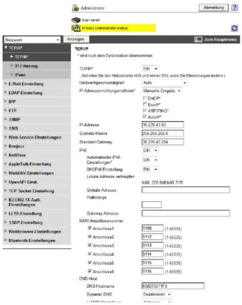
Task: Open the DHCPv6-Einstellung dropdown
Action: [150, 169]
